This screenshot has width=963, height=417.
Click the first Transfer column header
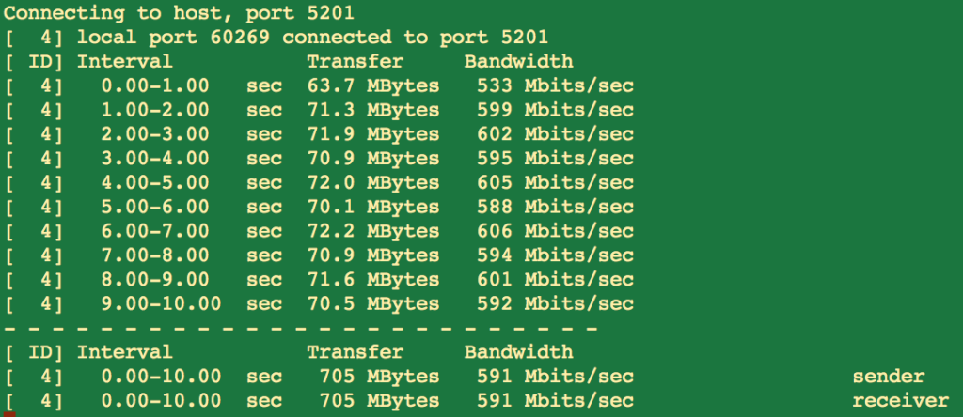355,61
